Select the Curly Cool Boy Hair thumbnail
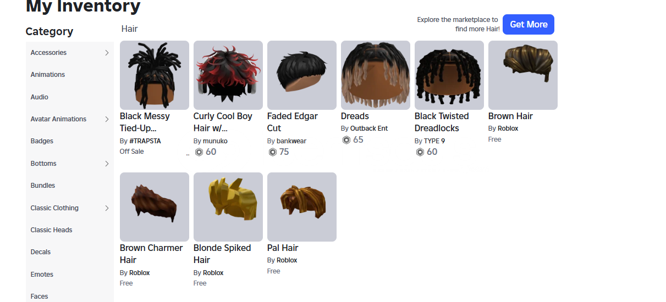Viewport: 666px width, 302px height. coord(228,75)
